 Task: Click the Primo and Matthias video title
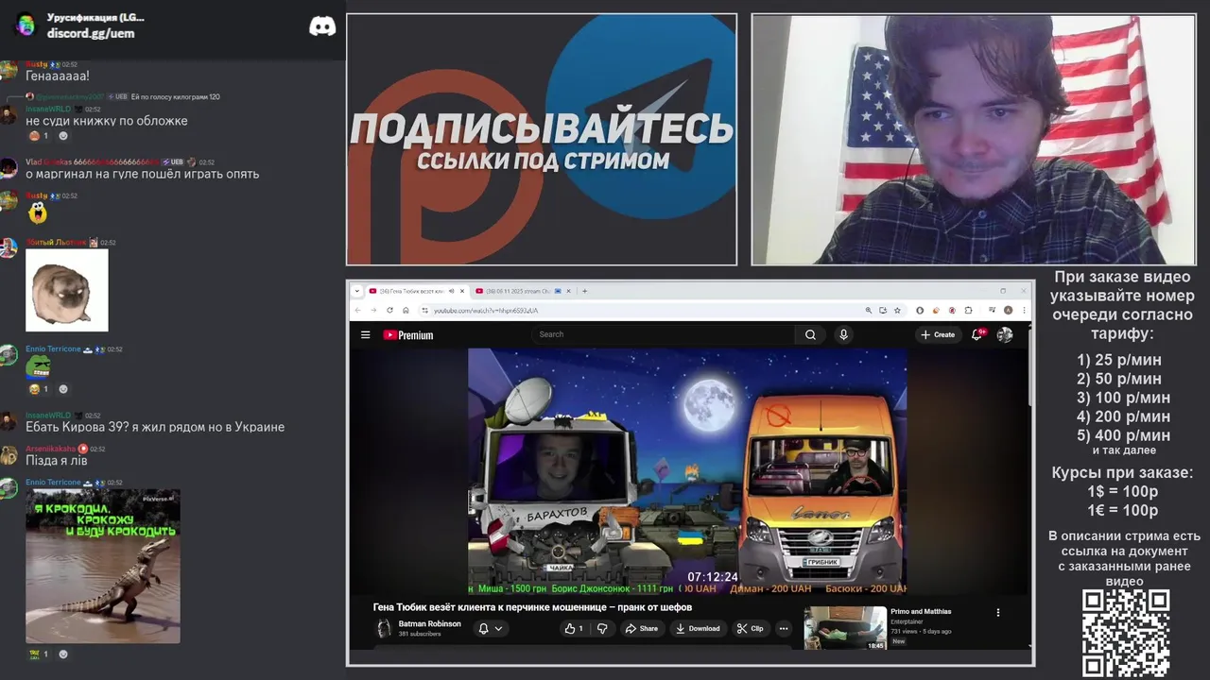tap(921, 611)
